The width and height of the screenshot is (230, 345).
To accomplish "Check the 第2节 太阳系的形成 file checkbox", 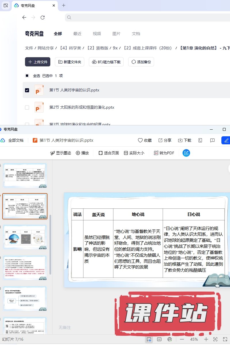I will [27, 108].
